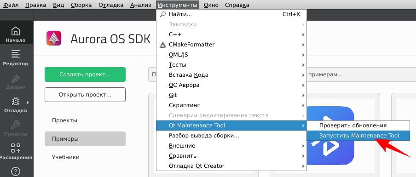Select Разбор вывода сборки... menu entry
Image resolution: width=416 pixels, height=177 pixels.
click(x=231, y=136)
